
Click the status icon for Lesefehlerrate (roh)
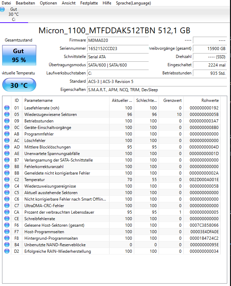pyautogui.click(x=7, y=108)
